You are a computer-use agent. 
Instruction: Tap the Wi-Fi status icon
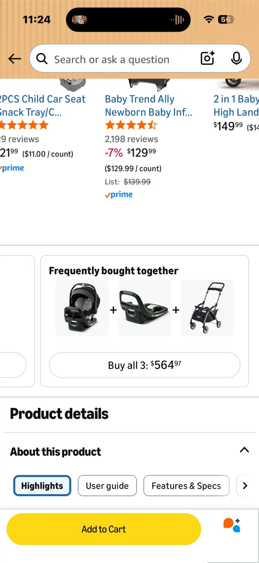tap(209, 20)
